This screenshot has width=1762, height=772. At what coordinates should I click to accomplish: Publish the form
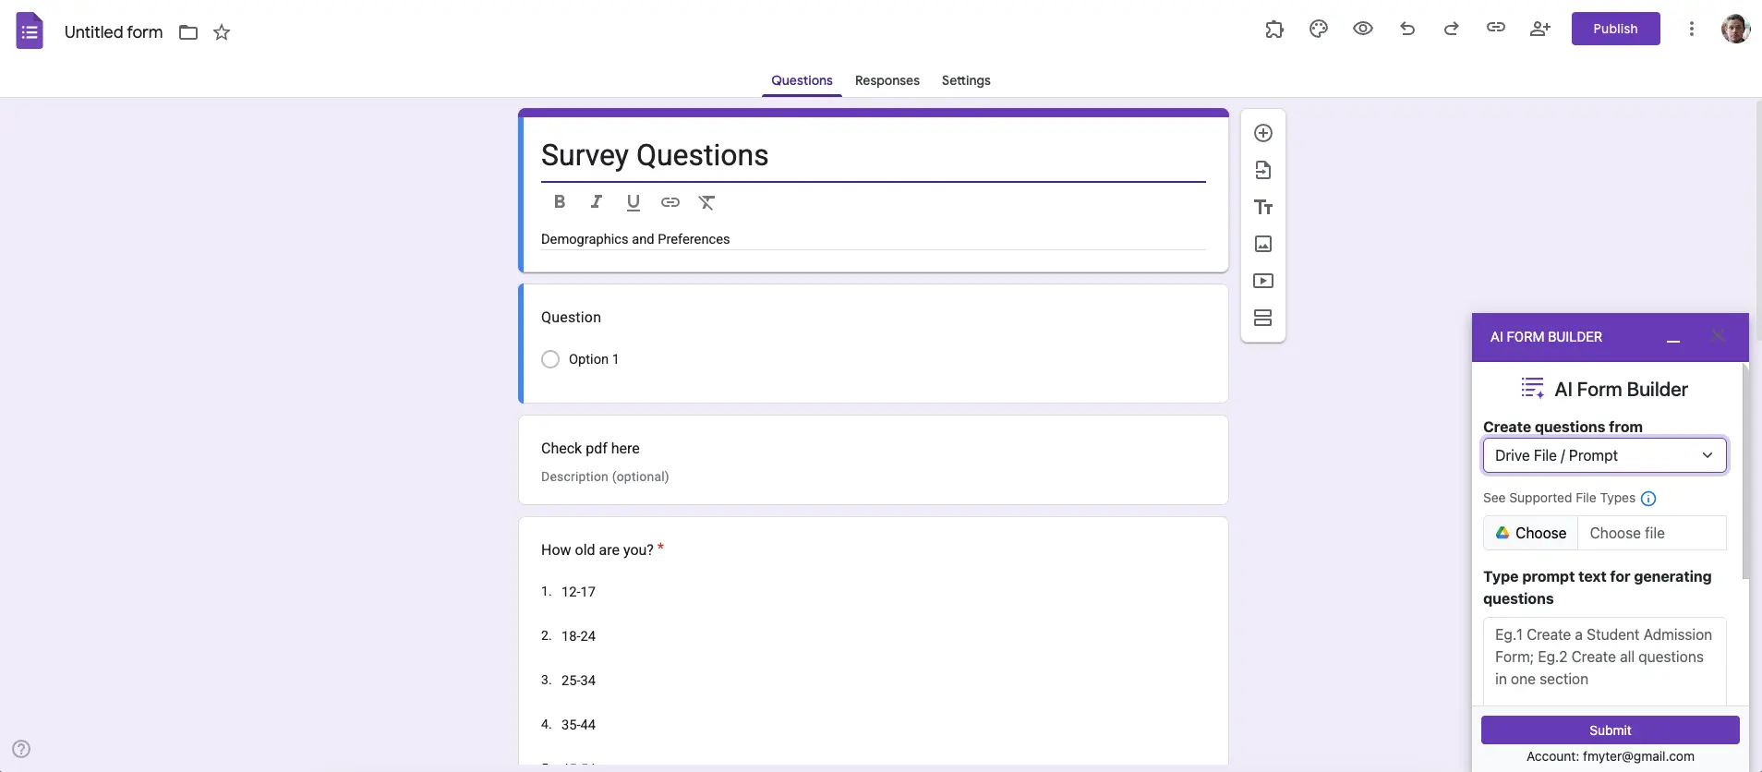1615,29
